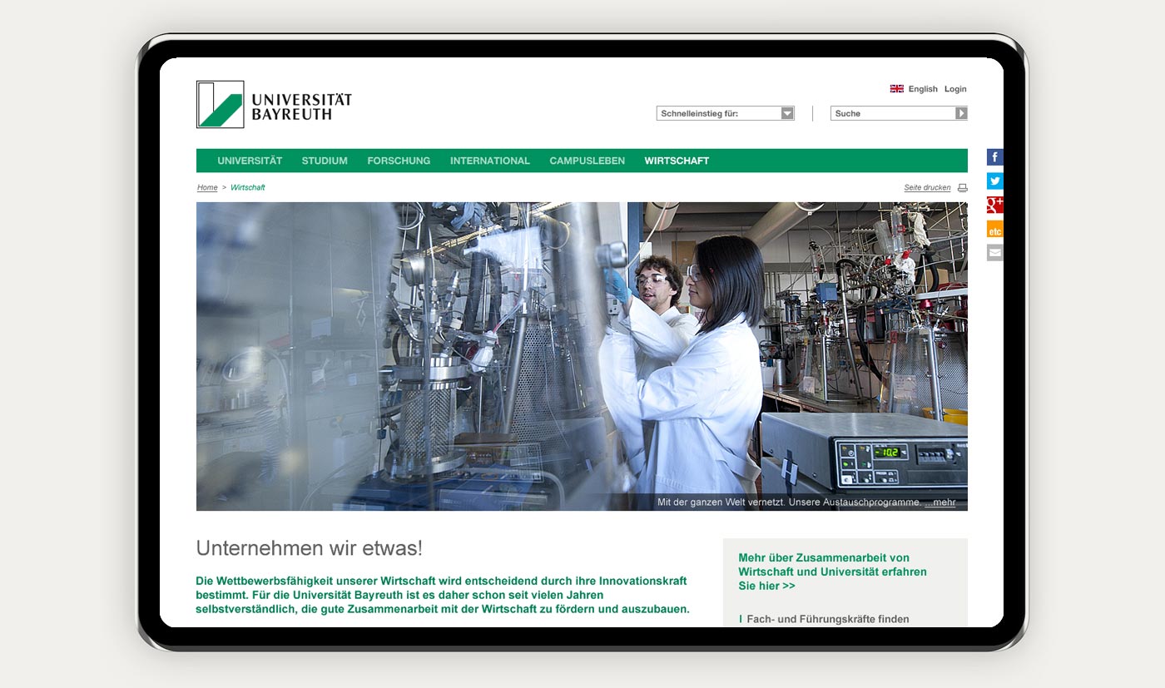The image size is (1165, 688).
Task: Click Seite drucken link
Action: (927, 188)
